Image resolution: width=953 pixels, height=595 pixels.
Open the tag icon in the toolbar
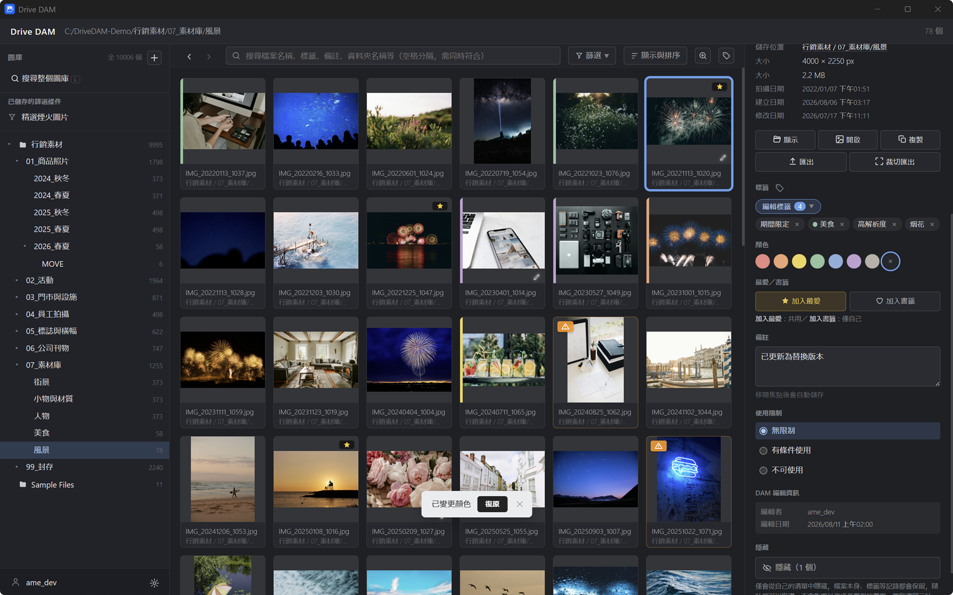click(726, 56)
